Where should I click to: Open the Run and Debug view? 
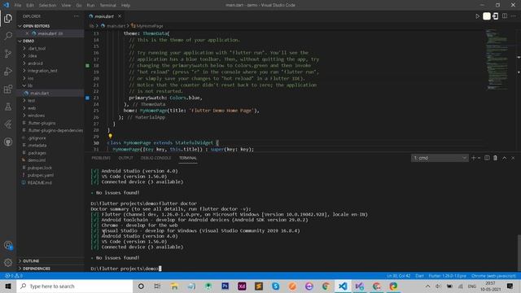[8, 71]
